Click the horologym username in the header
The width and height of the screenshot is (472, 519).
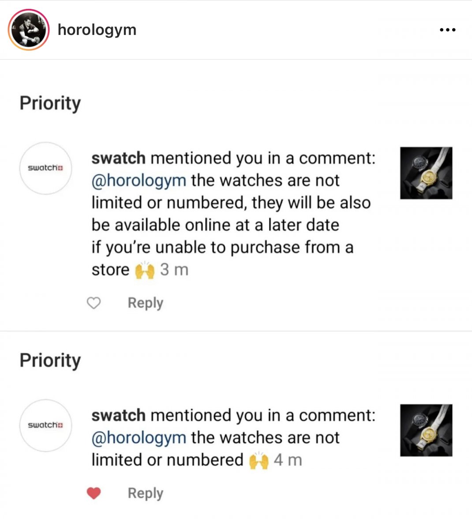[x=96, y=30]
